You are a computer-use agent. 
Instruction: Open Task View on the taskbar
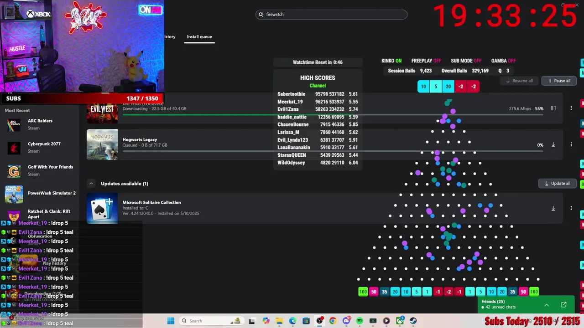pos(252,321)
